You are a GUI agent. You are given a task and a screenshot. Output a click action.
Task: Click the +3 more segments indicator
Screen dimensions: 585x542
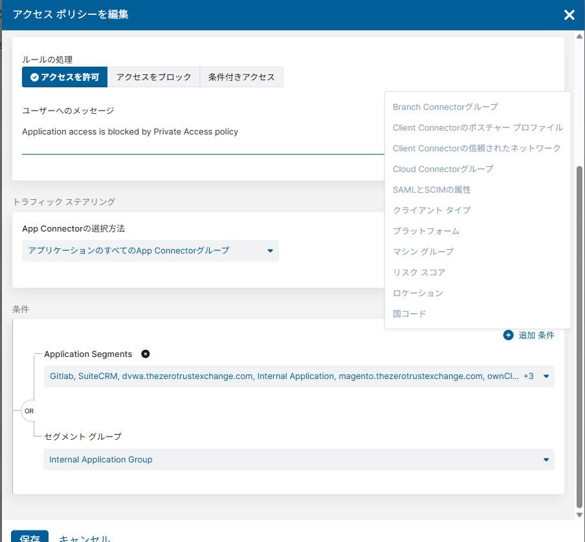coord(528,376)
